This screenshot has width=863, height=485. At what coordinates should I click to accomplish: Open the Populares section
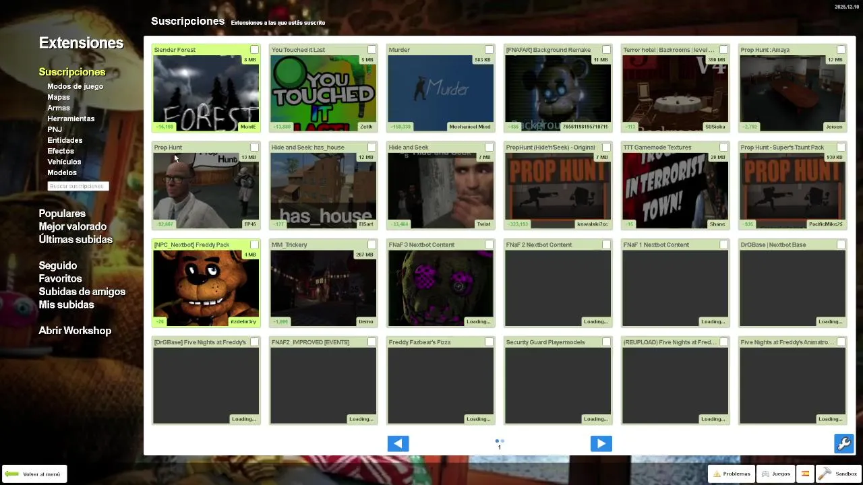[62, 214]
